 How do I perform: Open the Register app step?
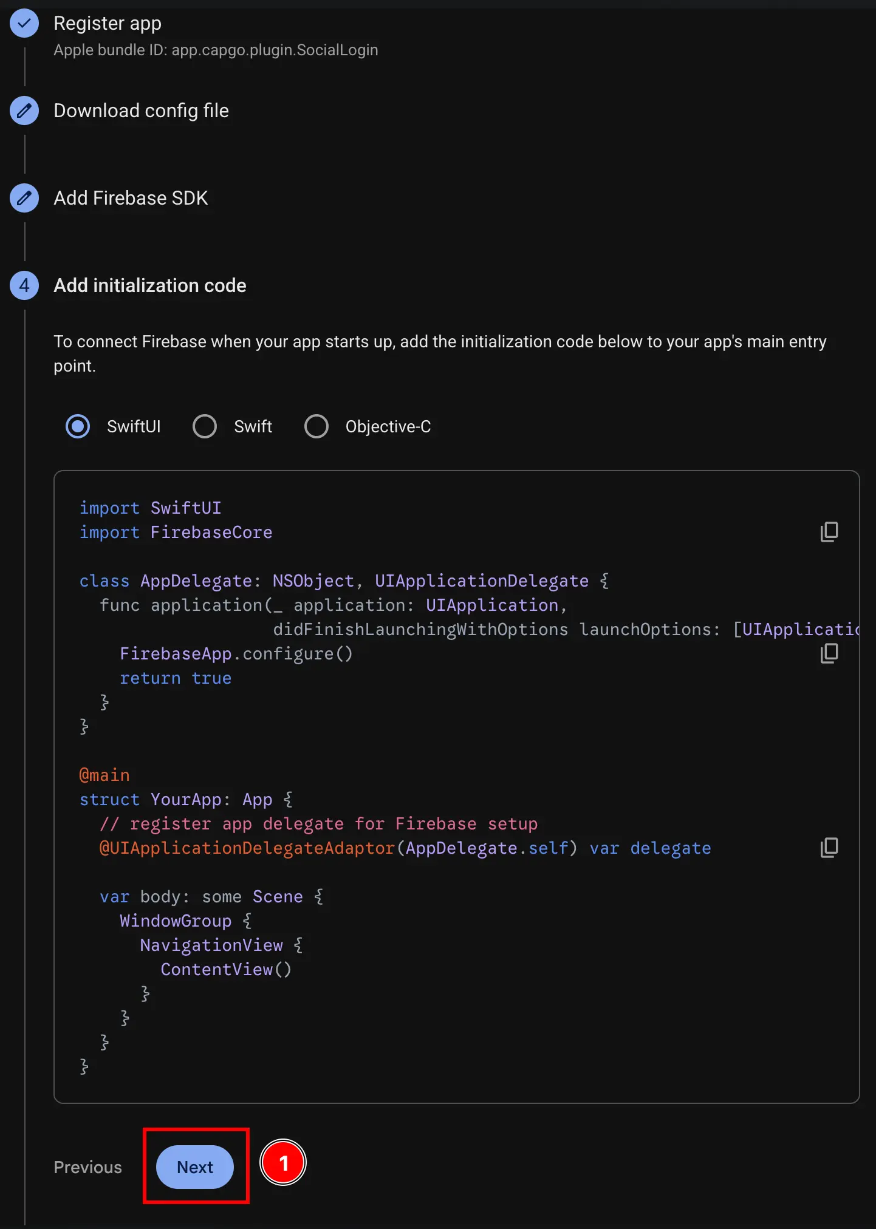[108, 23]
